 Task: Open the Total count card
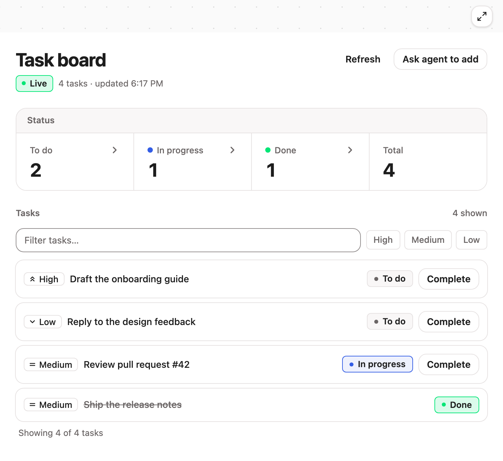pos(428,162)
